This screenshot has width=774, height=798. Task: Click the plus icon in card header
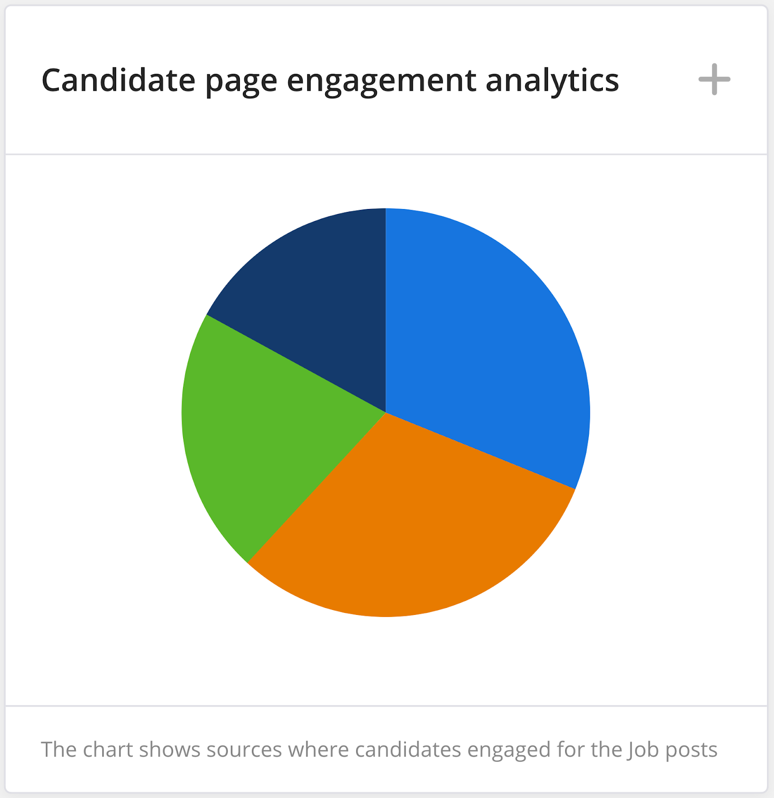(x=714, y=79)
